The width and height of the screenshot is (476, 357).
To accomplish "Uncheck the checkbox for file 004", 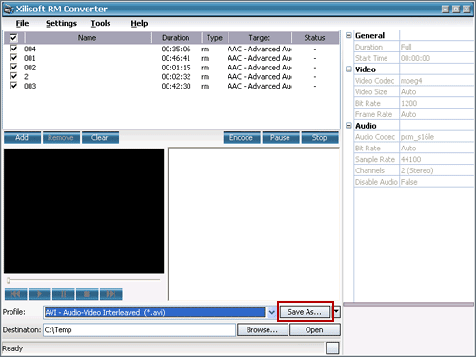I will (13, 49).
